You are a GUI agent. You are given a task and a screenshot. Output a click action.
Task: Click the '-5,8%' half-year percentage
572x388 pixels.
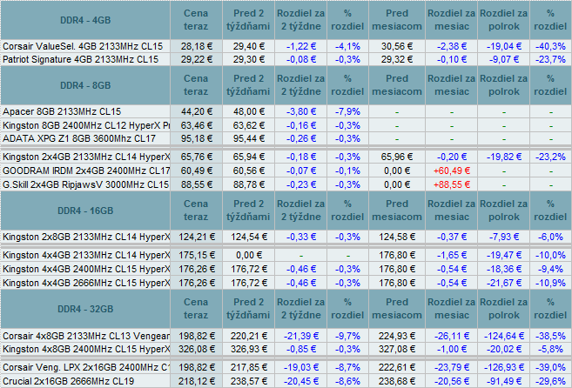[x=550, y=349]
